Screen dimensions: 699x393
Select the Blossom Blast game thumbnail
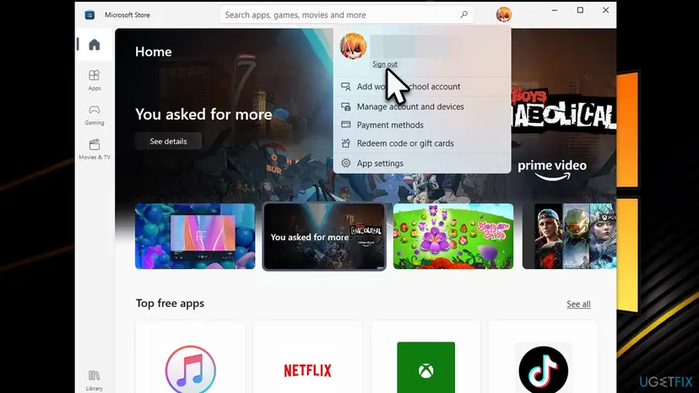[453, 236]
